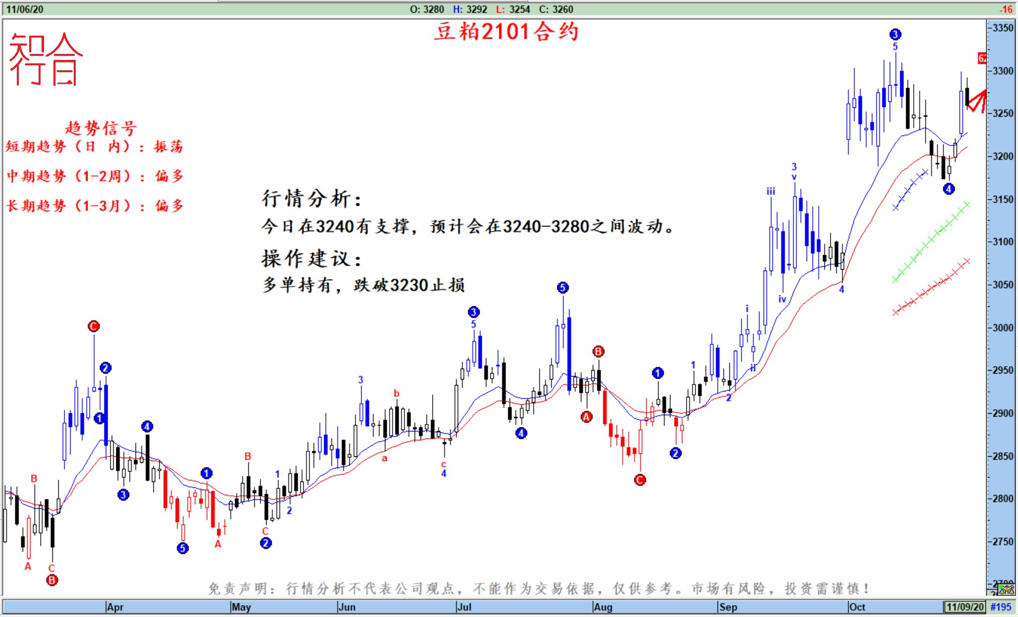The width and height of the screenshot is (1018, 617).
Task: Click the red 智合 logo at top left
Action: tap(46, 59)
